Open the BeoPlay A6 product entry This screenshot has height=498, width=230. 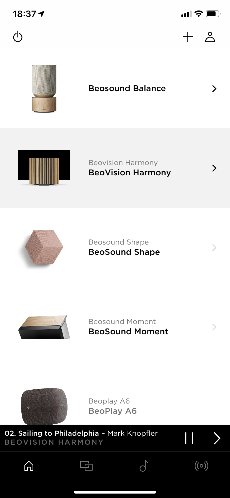click(x=112, y=406)
